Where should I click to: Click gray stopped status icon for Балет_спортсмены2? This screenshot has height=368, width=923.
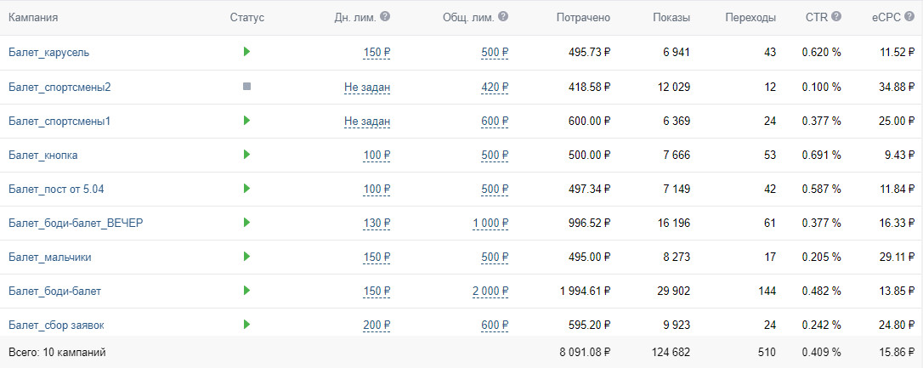[246, 86]
